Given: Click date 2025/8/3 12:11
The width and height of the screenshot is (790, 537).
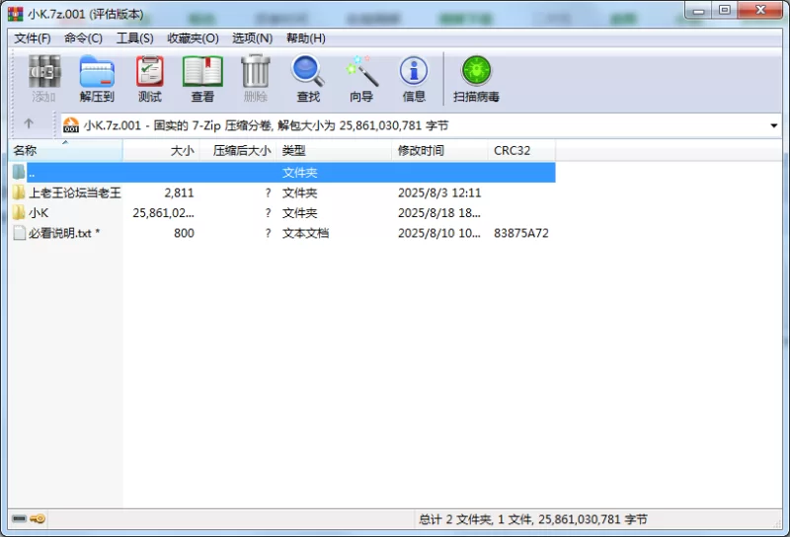Looking at the screenshot, I should 439,192.
